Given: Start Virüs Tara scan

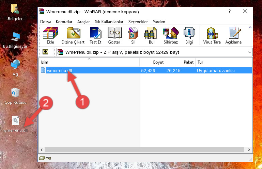Looking at the screenshot, I should pyautogui.click(x=212, y=36).
